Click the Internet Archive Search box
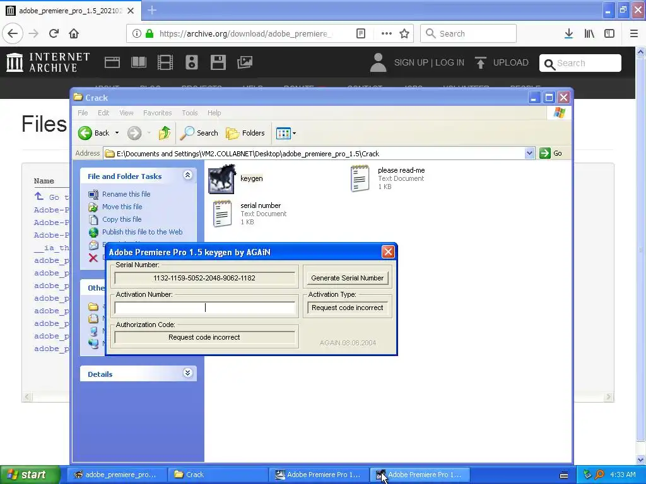The width and height of the screenshot is (646, 484). click(x=580, y=63)
